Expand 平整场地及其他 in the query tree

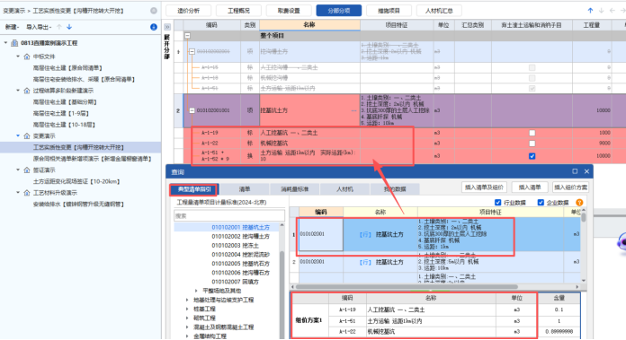pyautogui.click(x=196, y=291)
